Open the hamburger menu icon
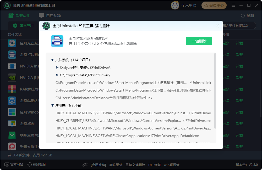The height and width of the screenshot is (170, 262). pyautogui.click(x=233, y=5)
